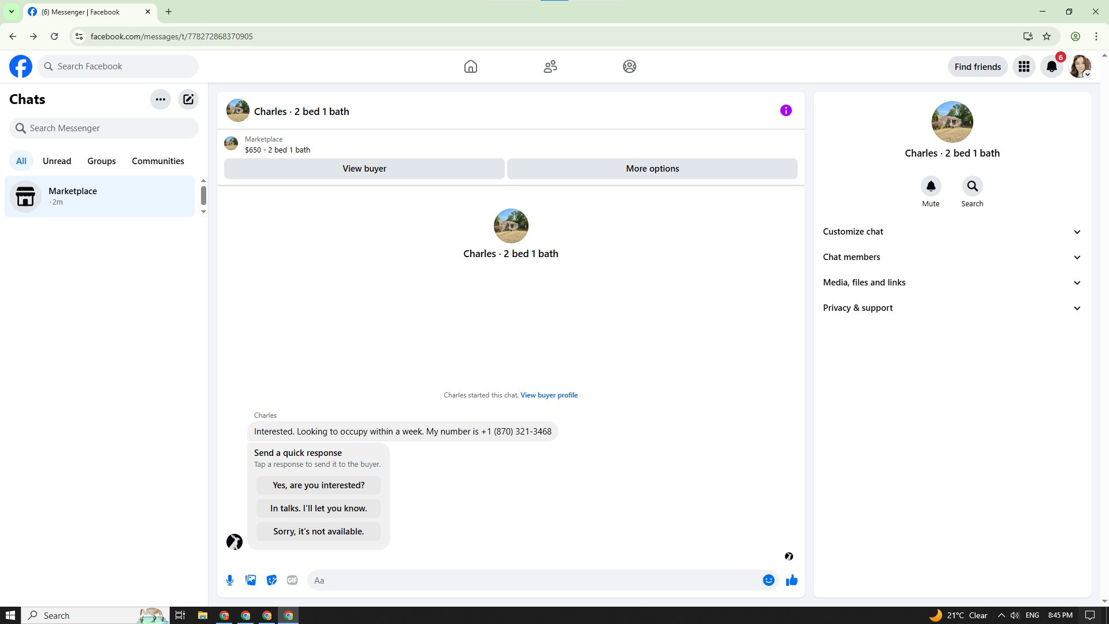This screenshot has width=1109, height=624.
Task: Click the View buyer button
Action: pos(364,169)
